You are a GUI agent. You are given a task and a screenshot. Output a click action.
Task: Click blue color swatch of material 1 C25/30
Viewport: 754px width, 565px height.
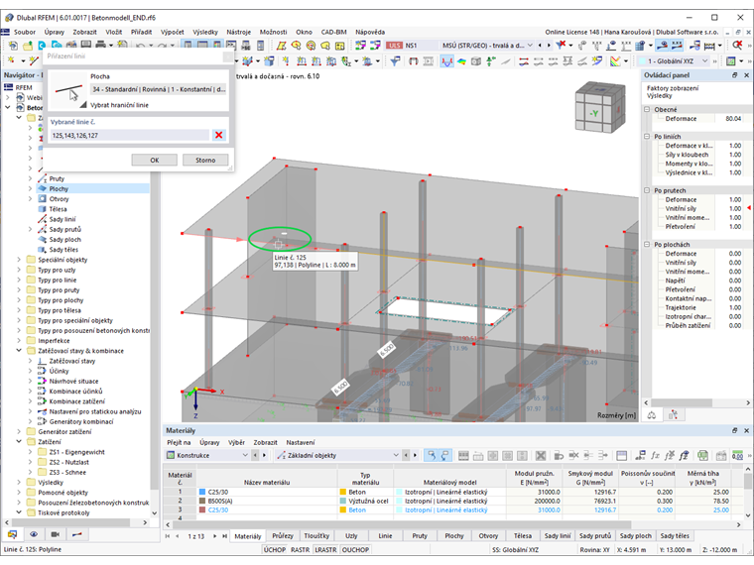[202, 492]
